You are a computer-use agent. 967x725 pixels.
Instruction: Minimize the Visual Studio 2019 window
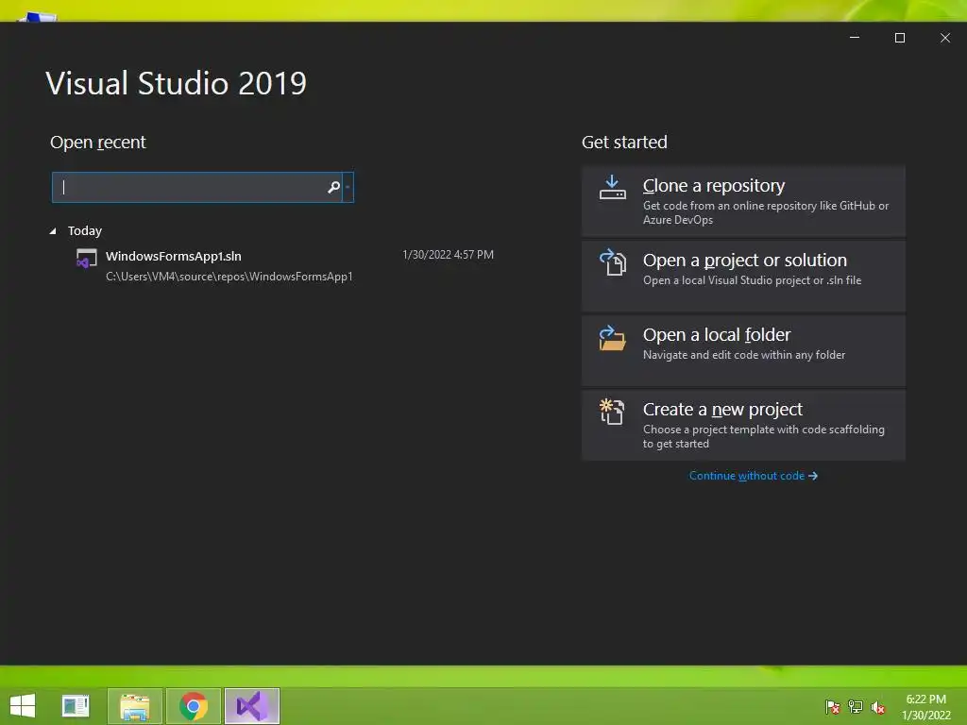(854, 38)
